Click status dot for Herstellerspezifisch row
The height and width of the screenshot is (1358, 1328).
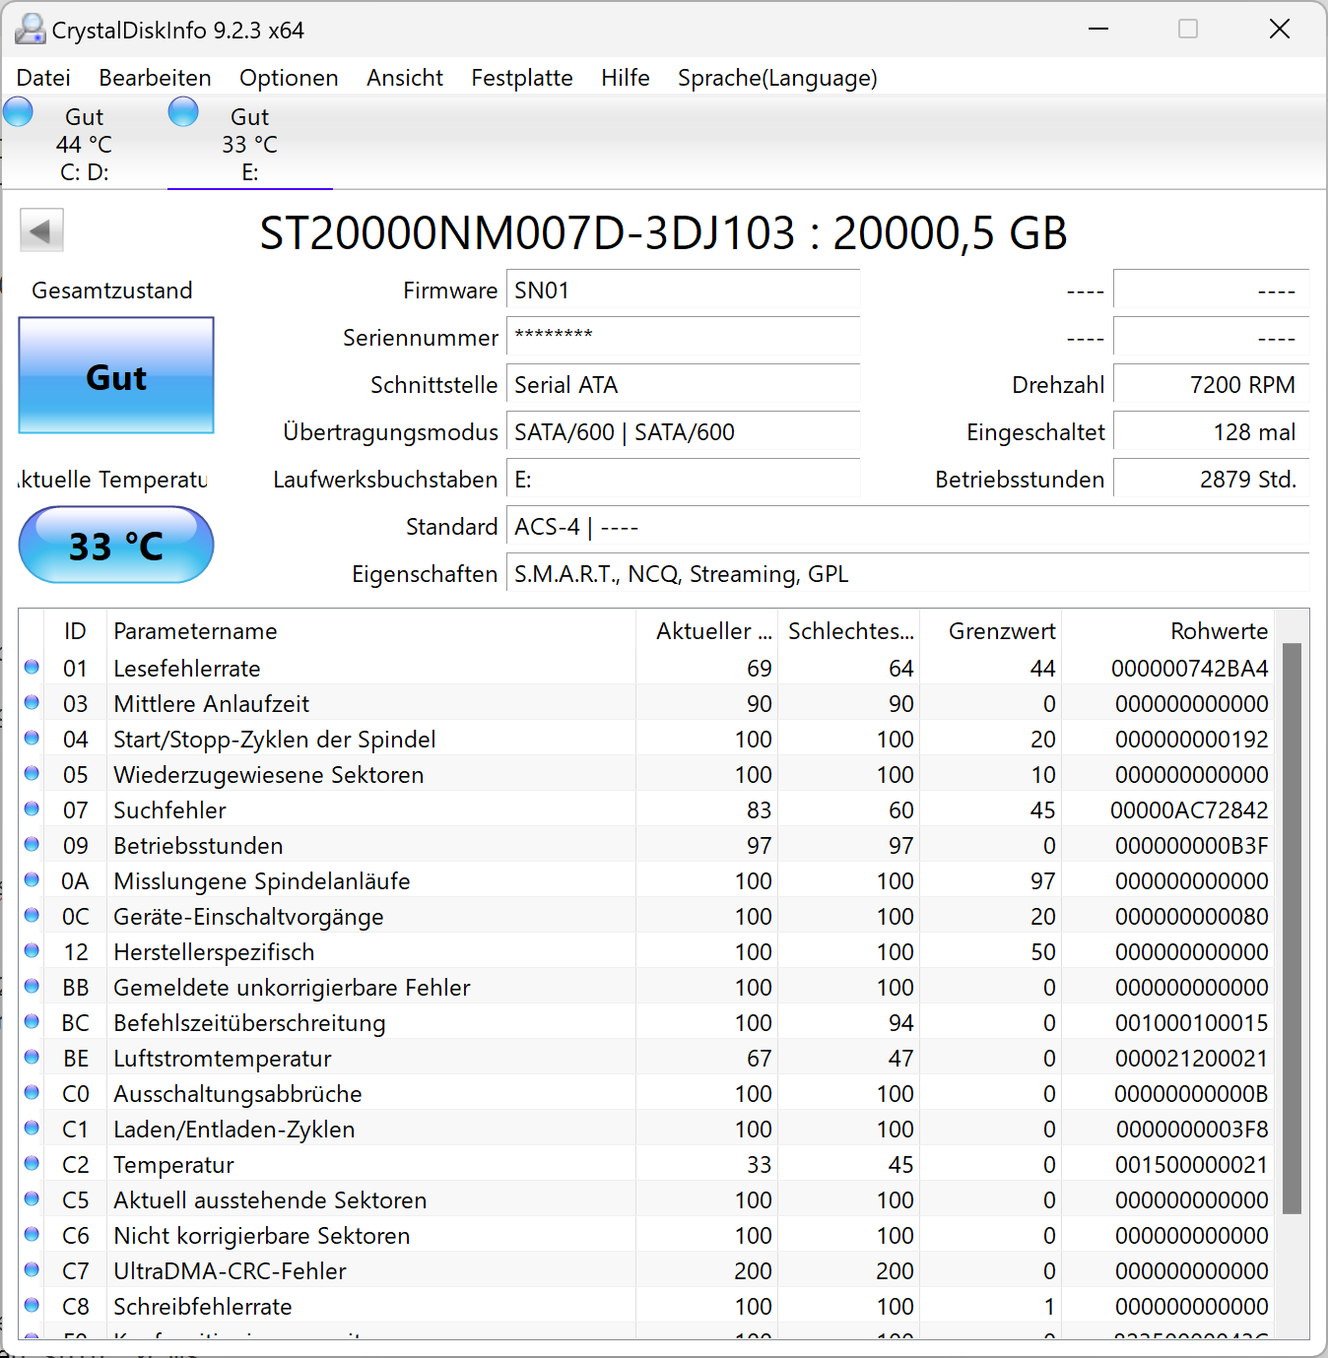(x=32, y=951)
